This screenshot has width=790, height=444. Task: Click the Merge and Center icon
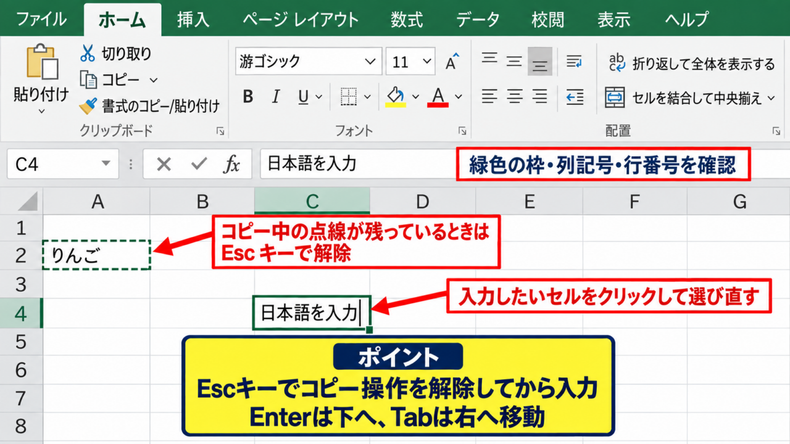coord(615,97)
